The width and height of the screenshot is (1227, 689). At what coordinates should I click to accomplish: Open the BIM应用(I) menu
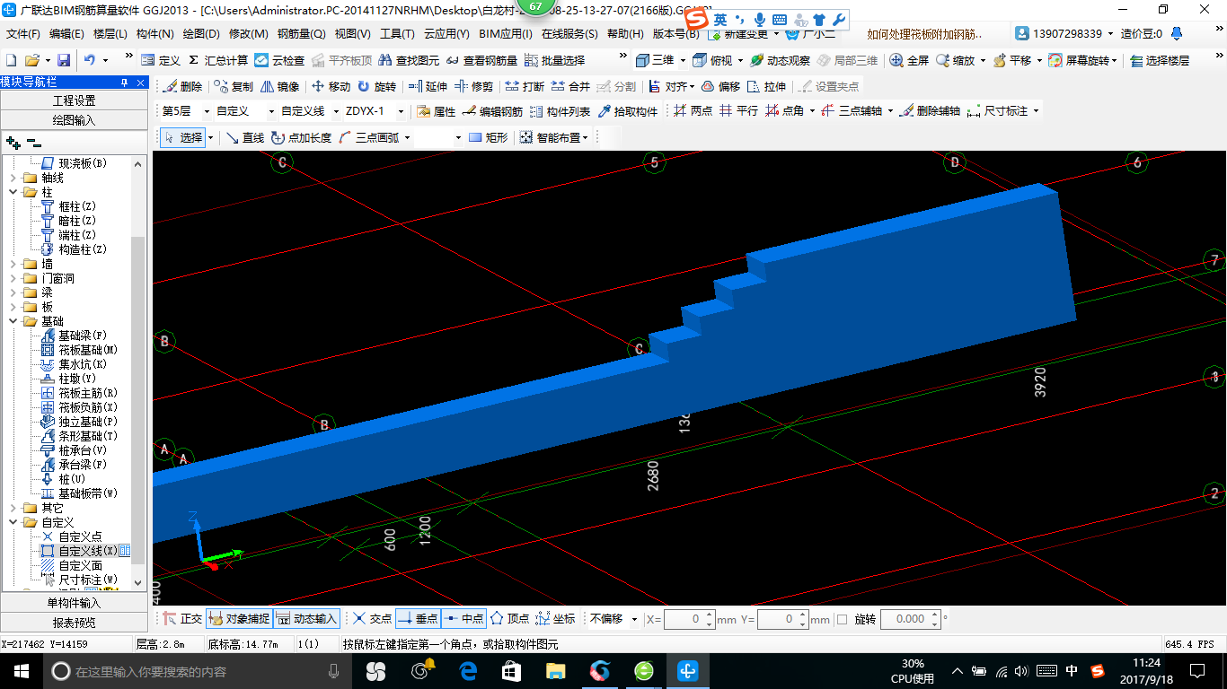pyautogui.click(x=506, y=34)
